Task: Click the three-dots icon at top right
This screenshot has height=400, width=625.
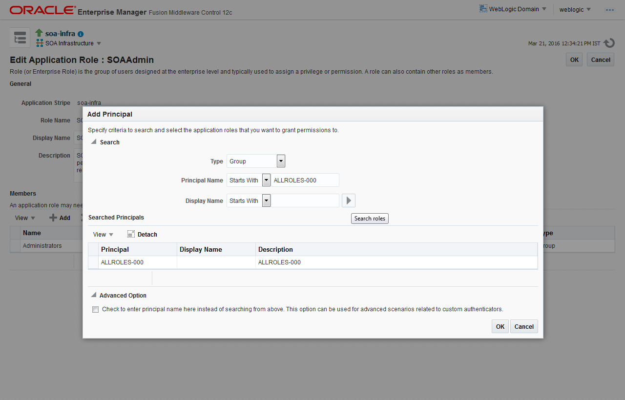Action: tap(610, 10)
